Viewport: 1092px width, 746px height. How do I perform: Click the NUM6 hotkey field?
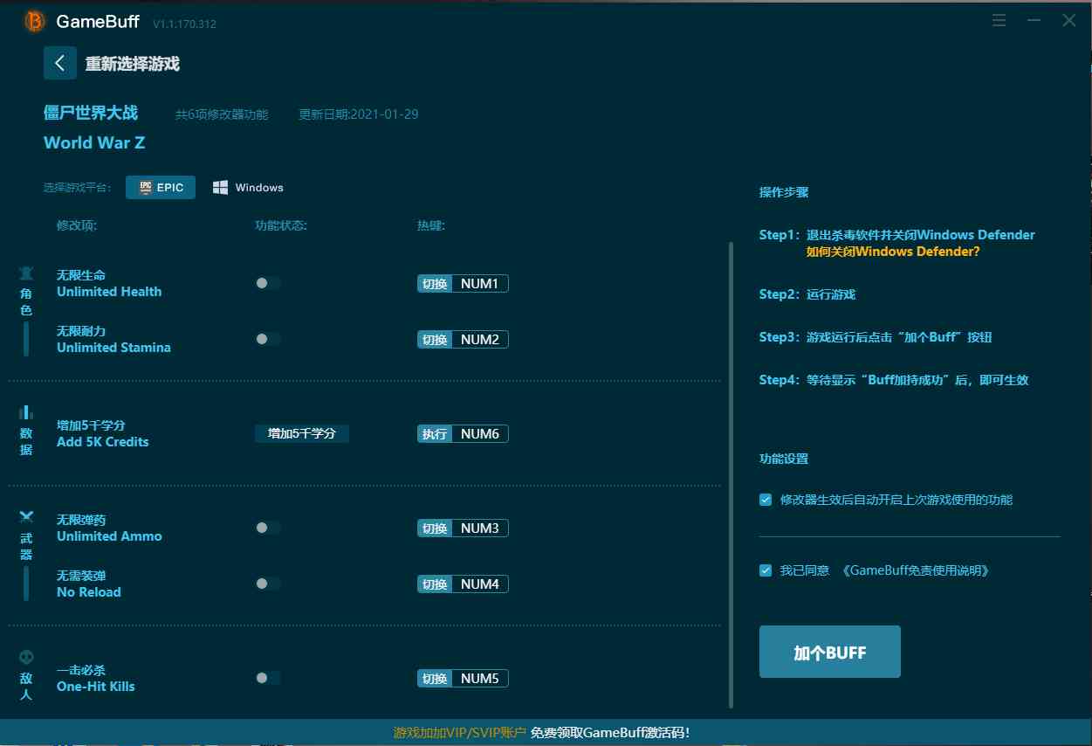479,434
